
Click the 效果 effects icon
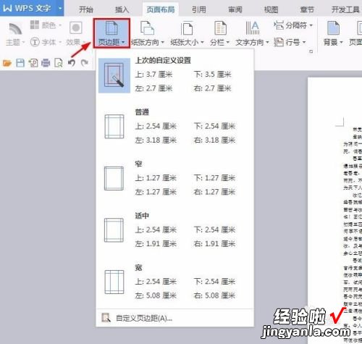point(76,28)
